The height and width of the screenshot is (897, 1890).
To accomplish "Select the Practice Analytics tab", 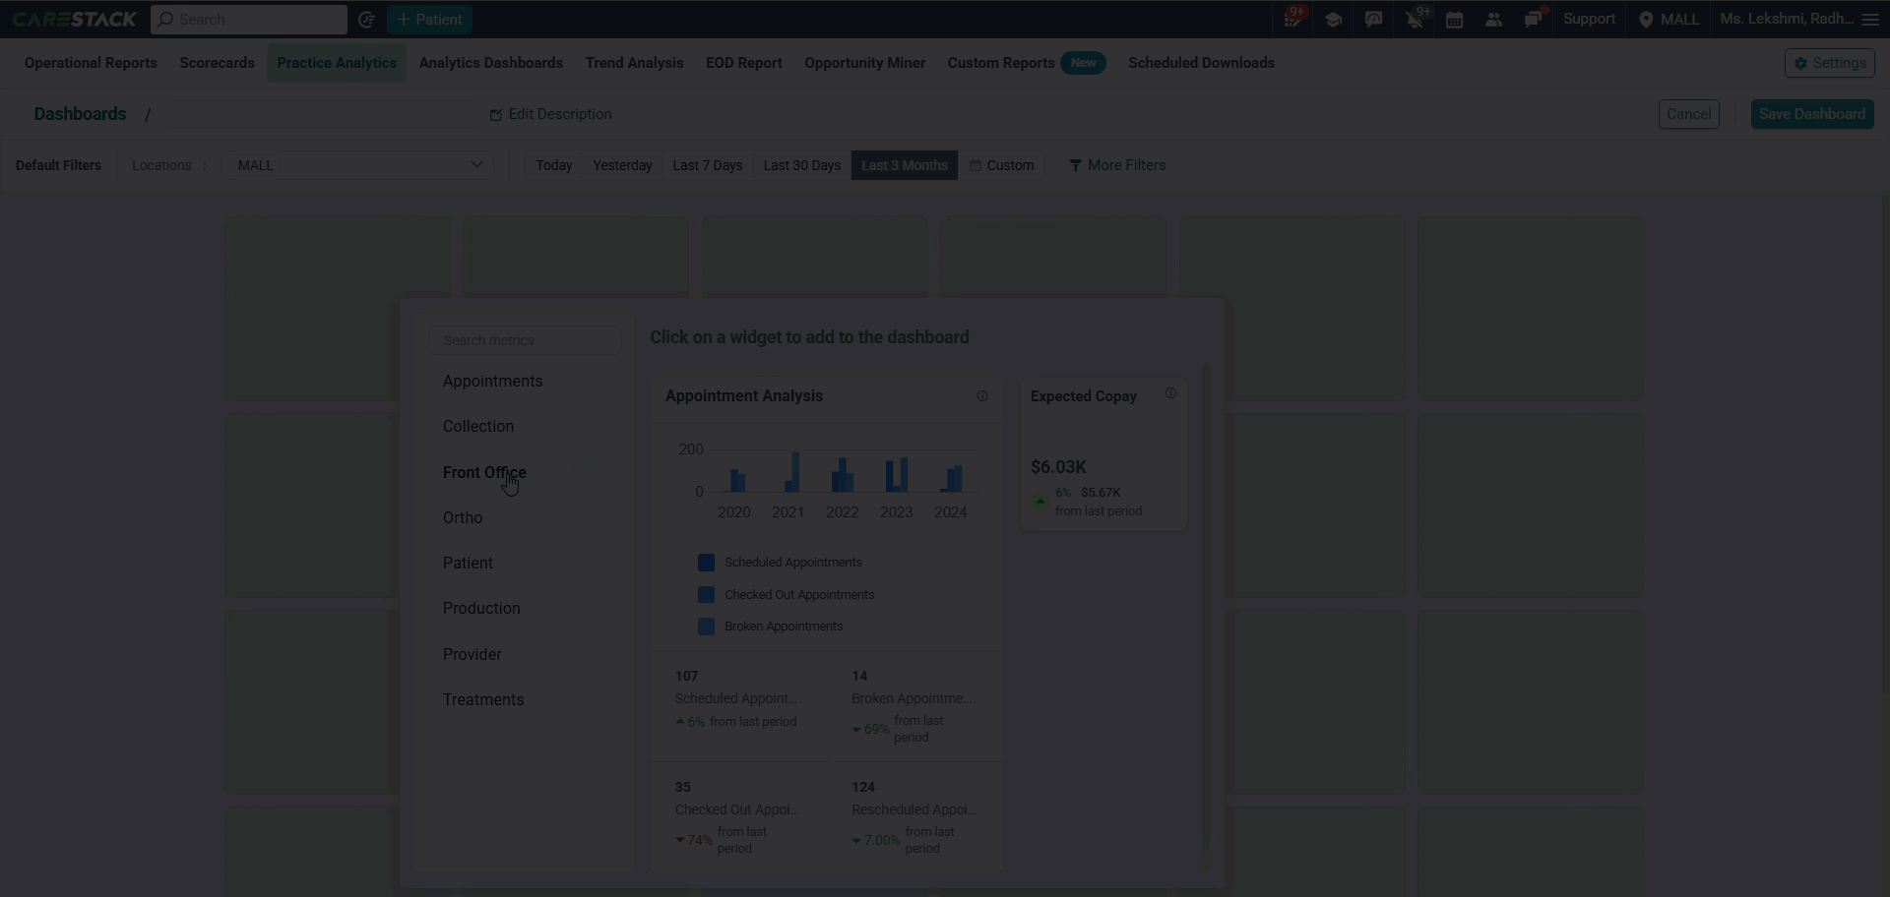I will pos(337,63).
